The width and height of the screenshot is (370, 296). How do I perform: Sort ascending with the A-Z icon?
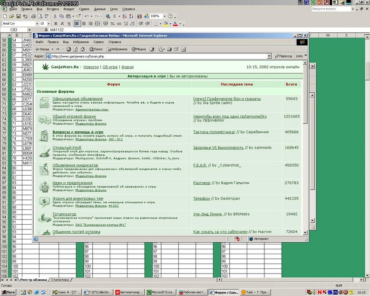(125, 16)
